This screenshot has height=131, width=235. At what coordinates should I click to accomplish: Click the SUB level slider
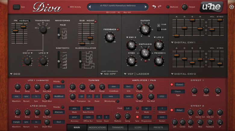pos(82,43)
